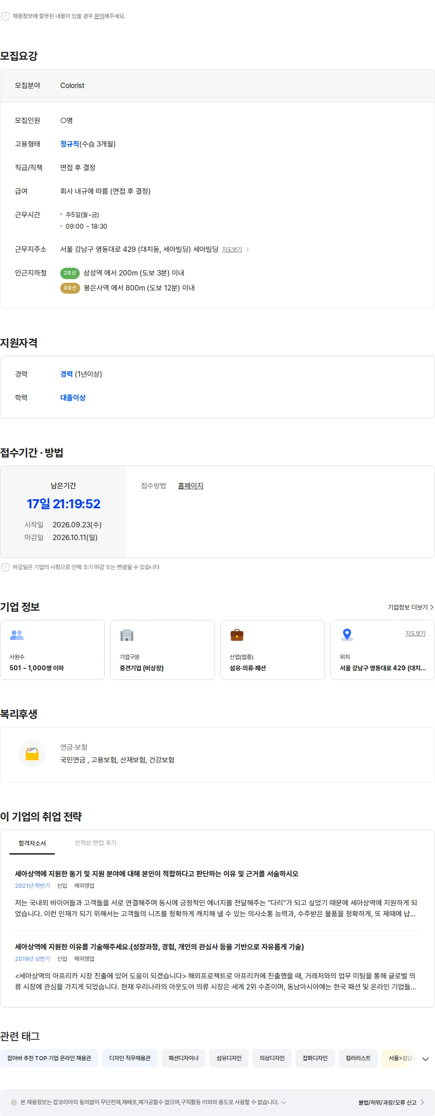Viewport: 435px width, 1116px height.
Task: Click the 중견기업 (비상장) card
Action: tap(162, 650)
